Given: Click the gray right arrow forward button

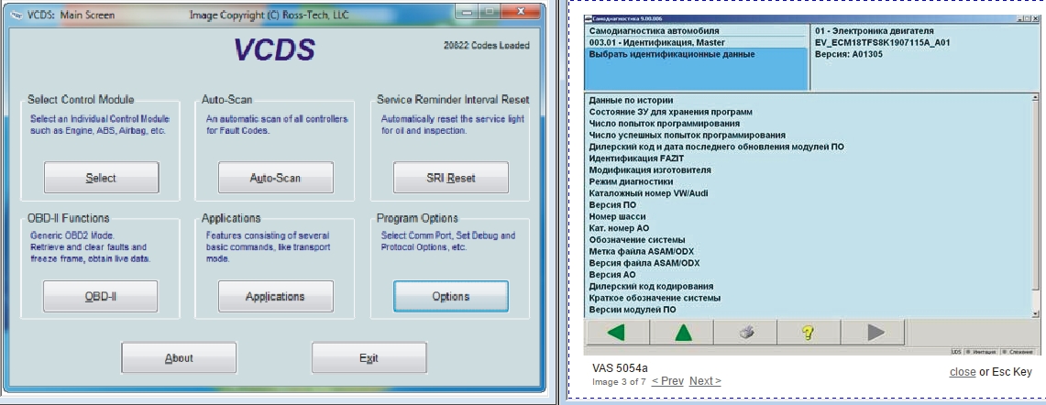Looking at the screenshot, I should [875, 333].
